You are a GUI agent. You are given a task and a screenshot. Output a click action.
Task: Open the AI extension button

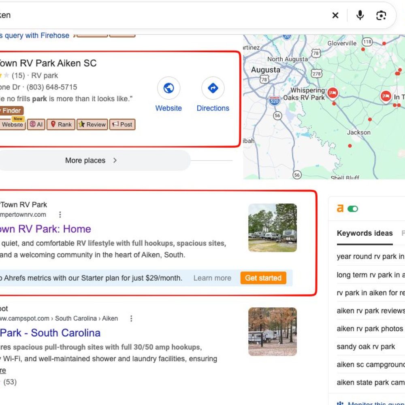(36, 124)
